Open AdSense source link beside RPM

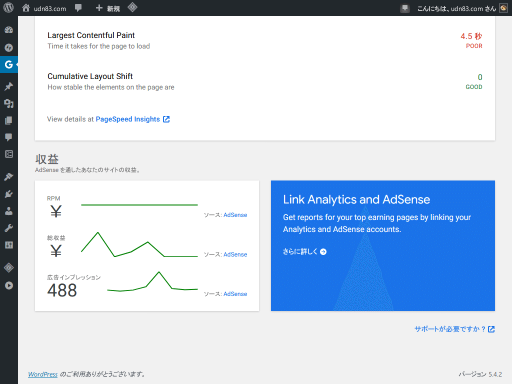coord(235,215)
